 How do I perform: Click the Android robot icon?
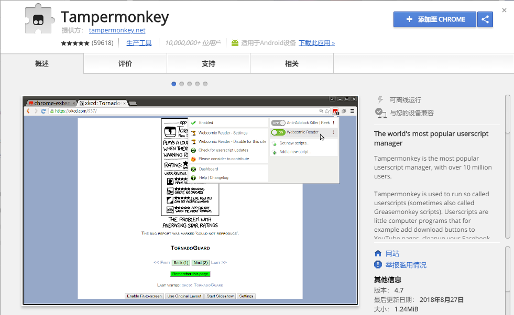pos(235,42)
